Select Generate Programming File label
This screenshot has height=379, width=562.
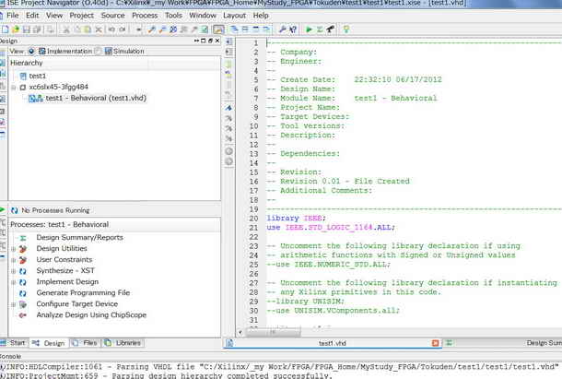click(83, 293)
